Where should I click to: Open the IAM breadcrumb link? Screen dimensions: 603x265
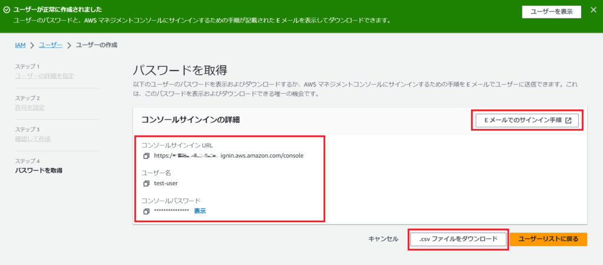[21, 45]
